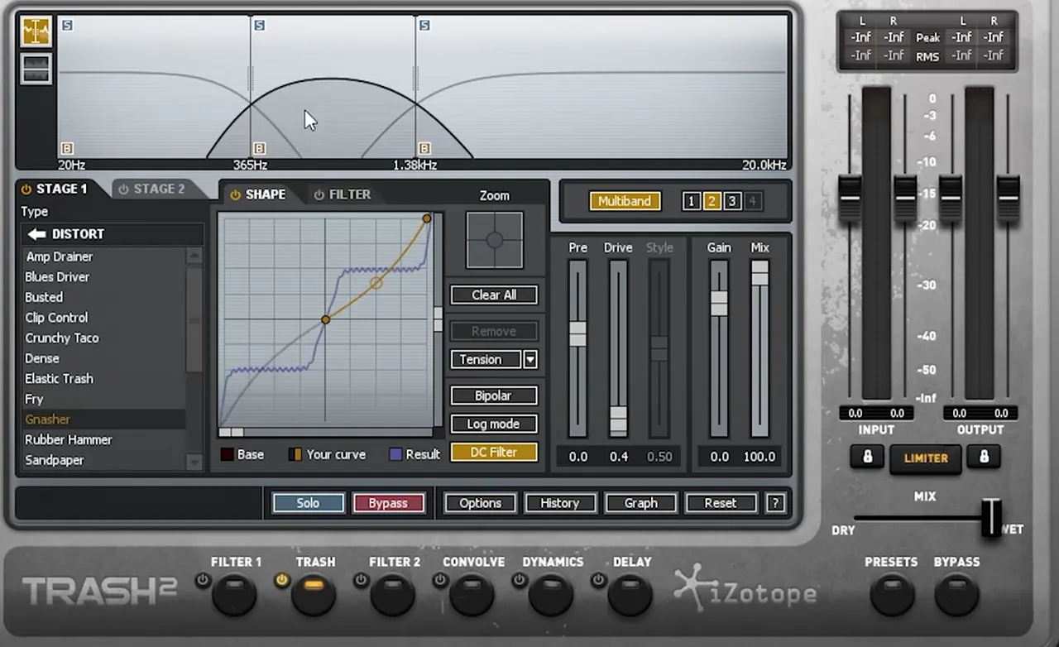Click the lock icon under INPUT

point(867,457)
